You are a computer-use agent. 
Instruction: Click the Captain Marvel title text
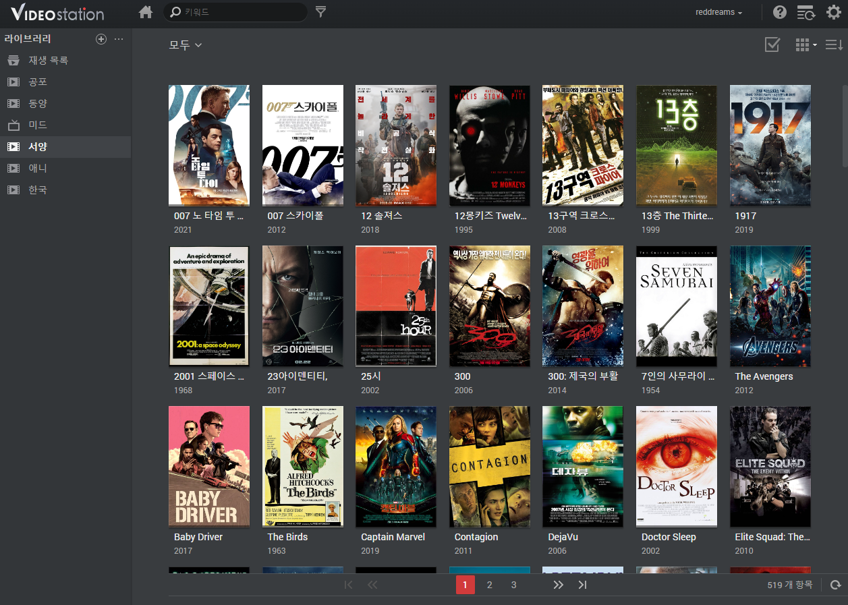[393, 537]
